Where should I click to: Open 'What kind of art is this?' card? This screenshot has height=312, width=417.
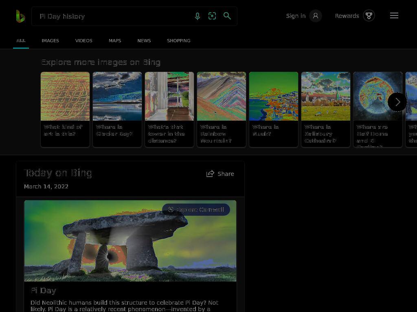pos(65,109)
